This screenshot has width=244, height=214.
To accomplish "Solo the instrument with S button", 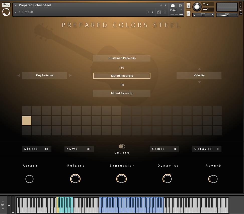I will coord(188,6).
